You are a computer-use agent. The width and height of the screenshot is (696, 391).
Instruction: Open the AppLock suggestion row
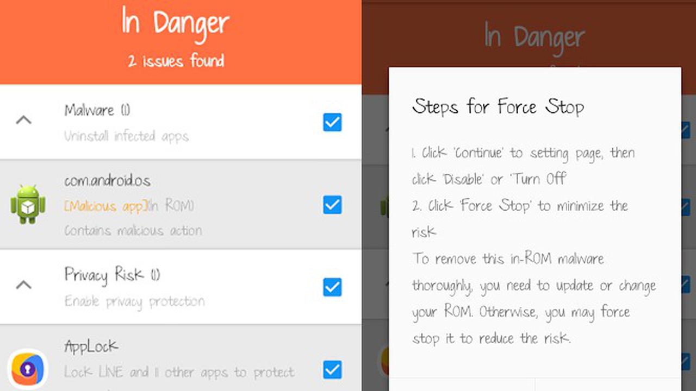tap(181, 358)
